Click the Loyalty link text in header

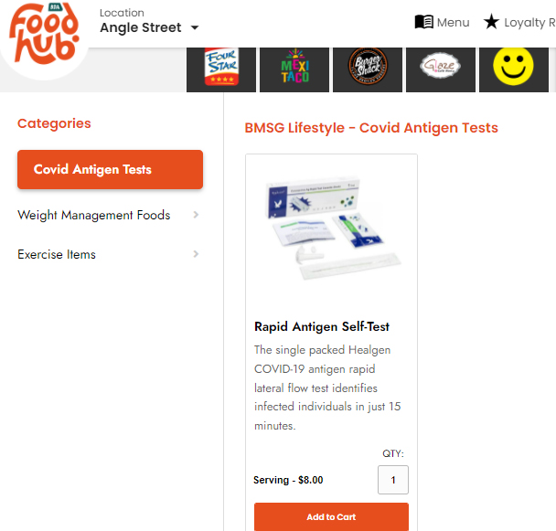click(x=529, y=23)
